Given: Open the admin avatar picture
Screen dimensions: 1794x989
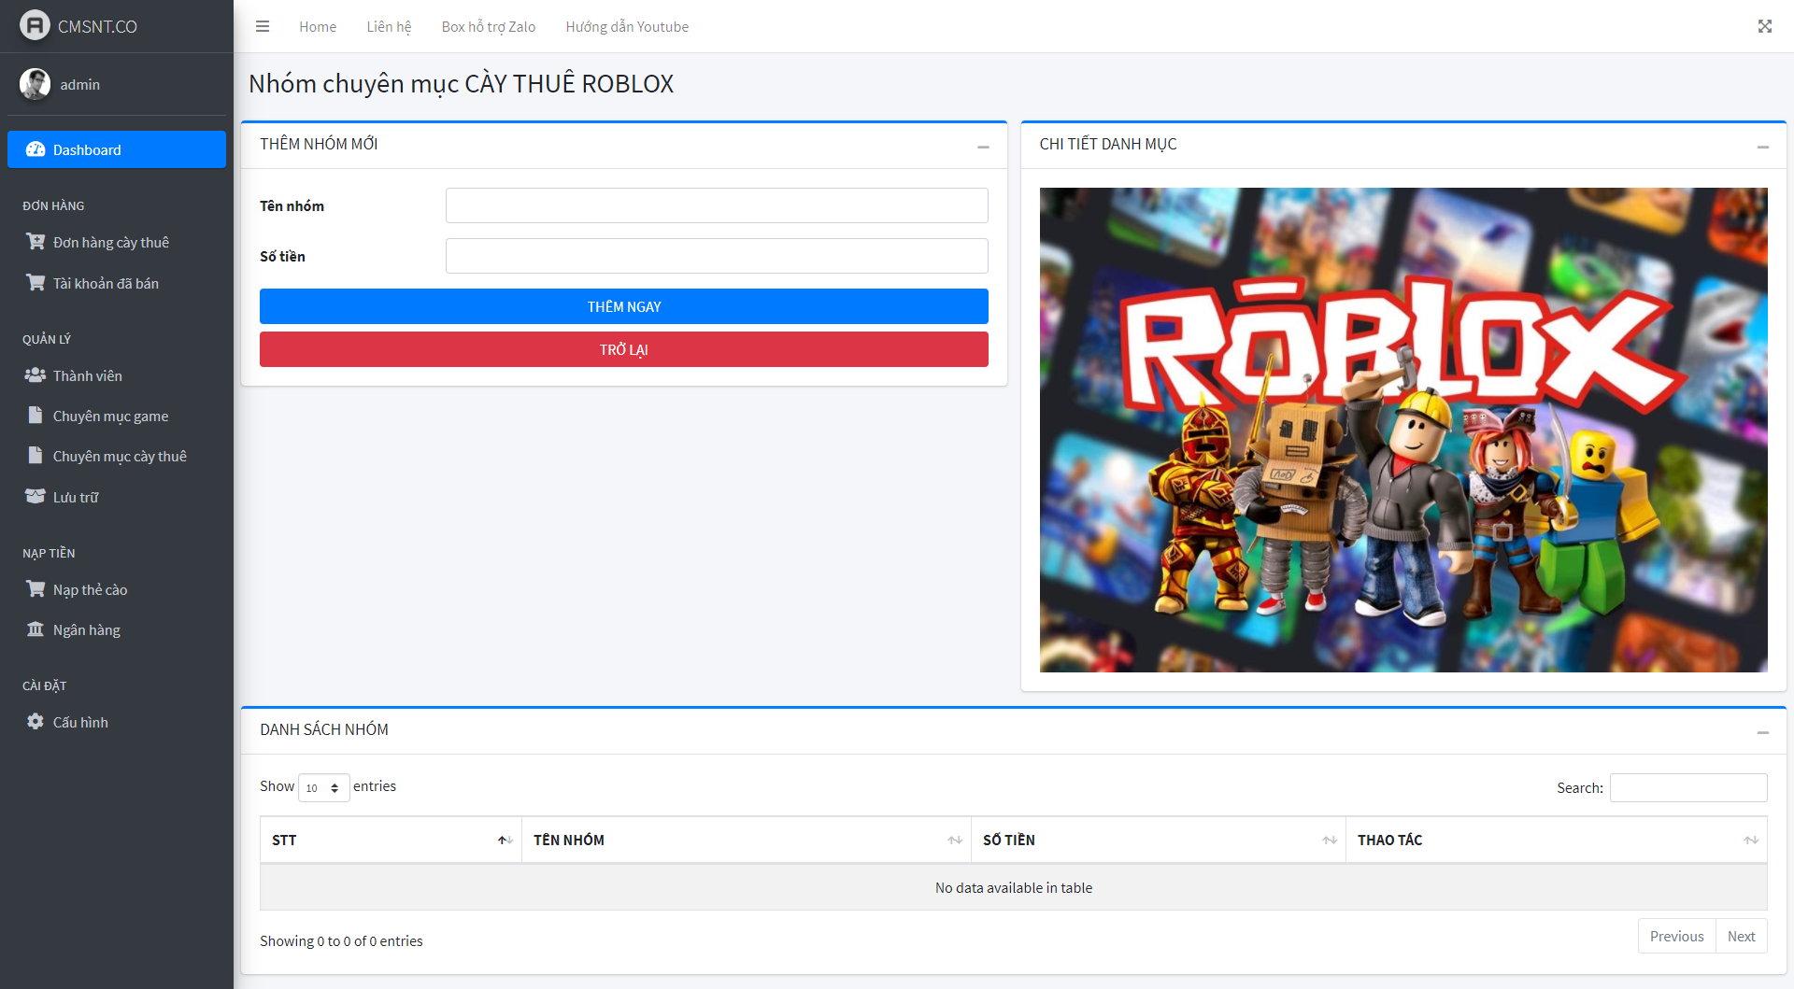Looking at the screenshot, I should point(35,84).
